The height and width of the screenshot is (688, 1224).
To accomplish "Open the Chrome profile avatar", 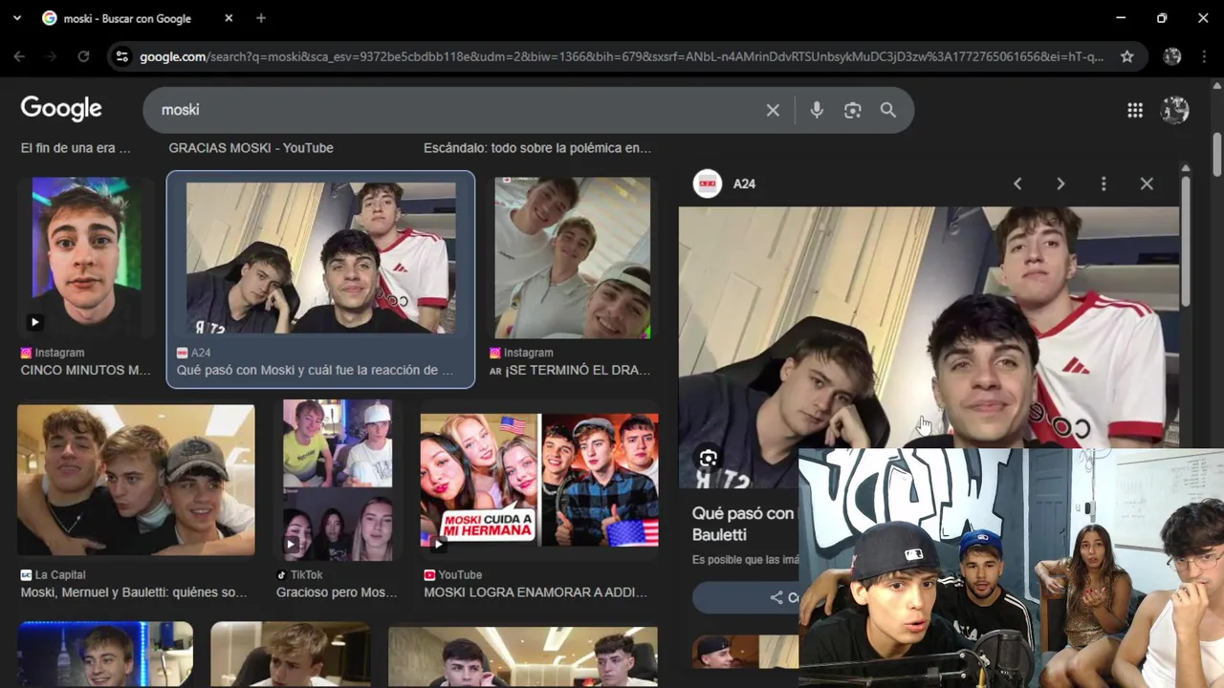I will click(1172, 56).
